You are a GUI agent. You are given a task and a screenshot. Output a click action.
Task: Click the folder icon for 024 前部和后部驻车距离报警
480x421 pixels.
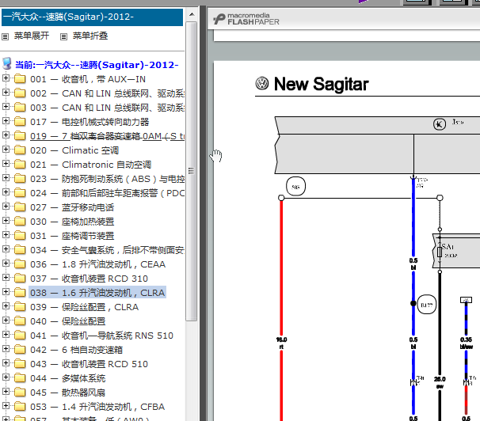coord(20,192)
